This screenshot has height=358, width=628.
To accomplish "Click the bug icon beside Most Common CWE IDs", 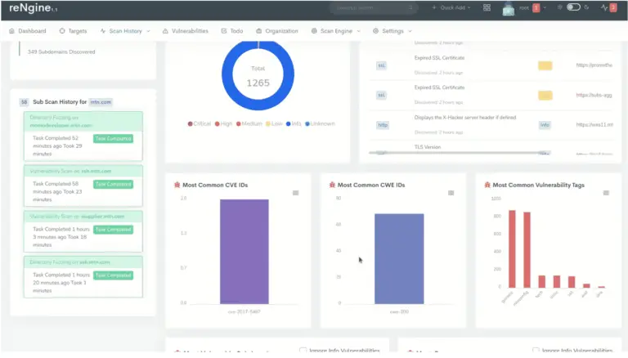I will click(332, 185).
